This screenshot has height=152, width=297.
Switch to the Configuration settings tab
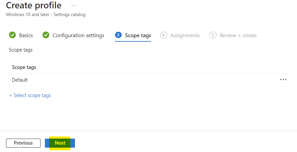78,35
